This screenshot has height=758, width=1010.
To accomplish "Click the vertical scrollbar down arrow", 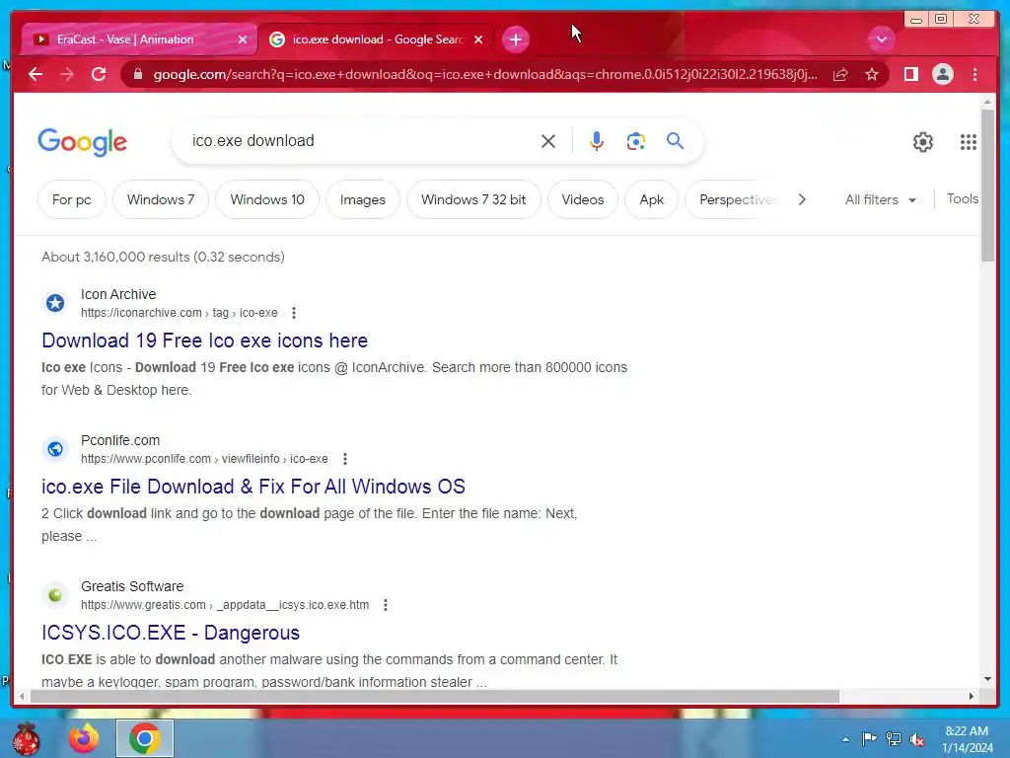I will point(987,679).
